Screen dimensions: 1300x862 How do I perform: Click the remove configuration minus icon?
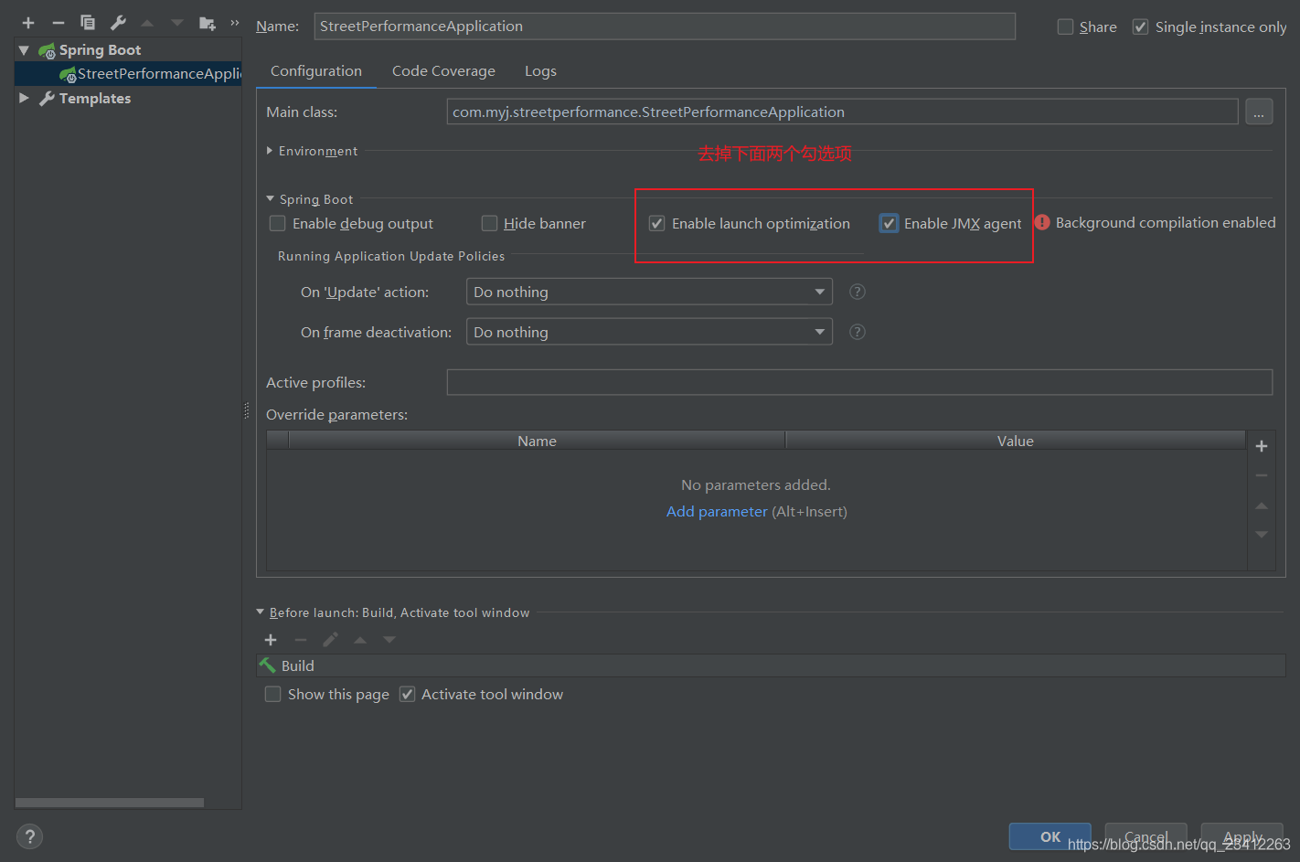[59, 23]
